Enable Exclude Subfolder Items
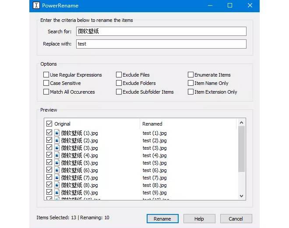Viewport: 289px width, 228px height. (119, 92)
